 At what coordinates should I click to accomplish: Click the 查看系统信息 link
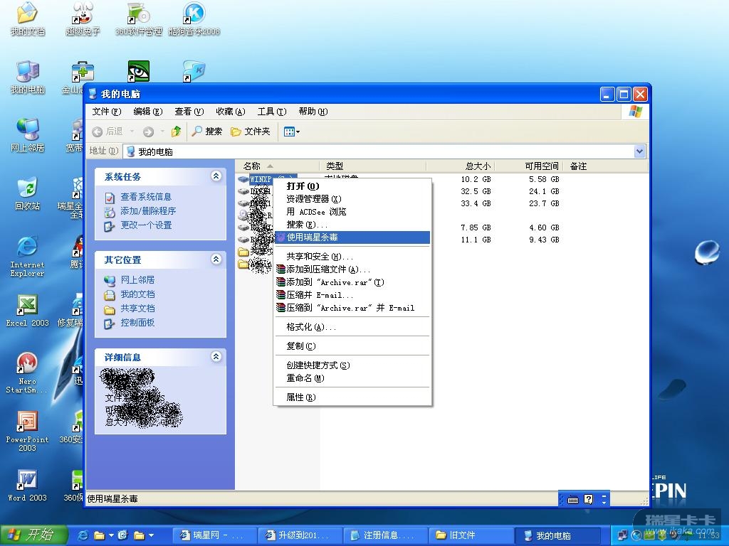145,197
